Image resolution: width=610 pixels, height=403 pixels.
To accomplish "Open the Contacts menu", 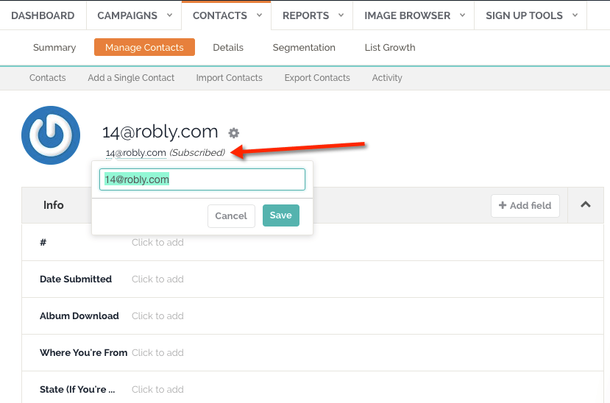I will point(220,15).
